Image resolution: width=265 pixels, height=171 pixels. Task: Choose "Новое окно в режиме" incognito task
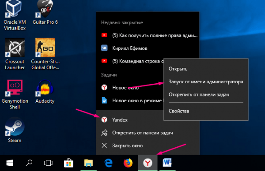point(130,100)
